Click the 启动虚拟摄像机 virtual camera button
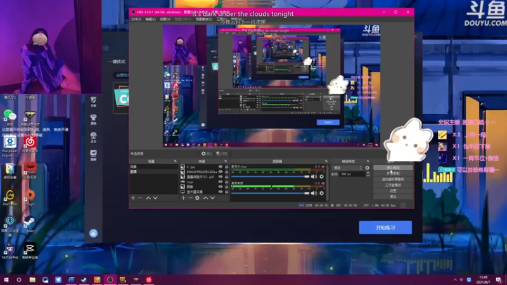The height and width of the screenshot is (285, 507). 393,179
